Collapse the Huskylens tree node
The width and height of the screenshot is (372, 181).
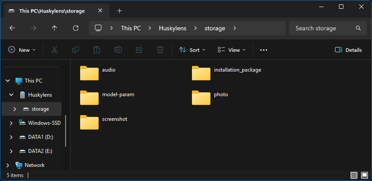[x=11, y=95]
